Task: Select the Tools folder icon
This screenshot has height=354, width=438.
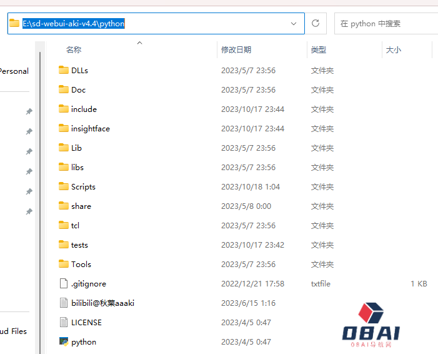Action: coord(63,264)
